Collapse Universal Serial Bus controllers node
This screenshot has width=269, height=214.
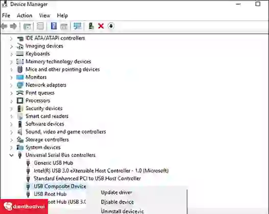click(11, 155)
